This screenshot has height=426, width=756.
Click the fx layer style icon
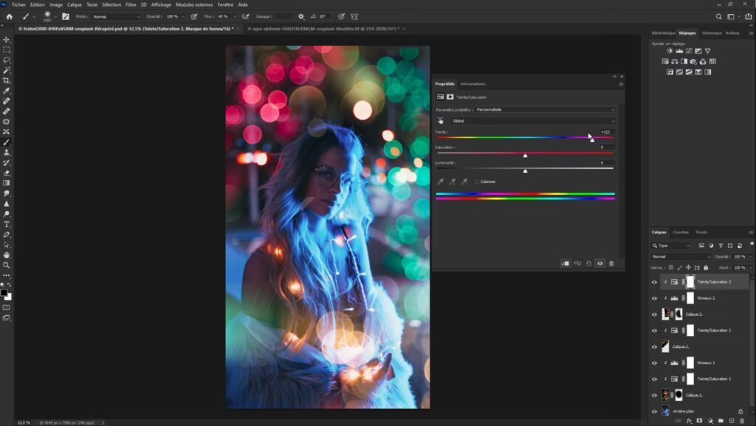click(689, 421)
